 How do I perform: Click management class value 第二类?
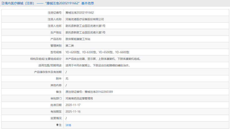click(70, 46)
